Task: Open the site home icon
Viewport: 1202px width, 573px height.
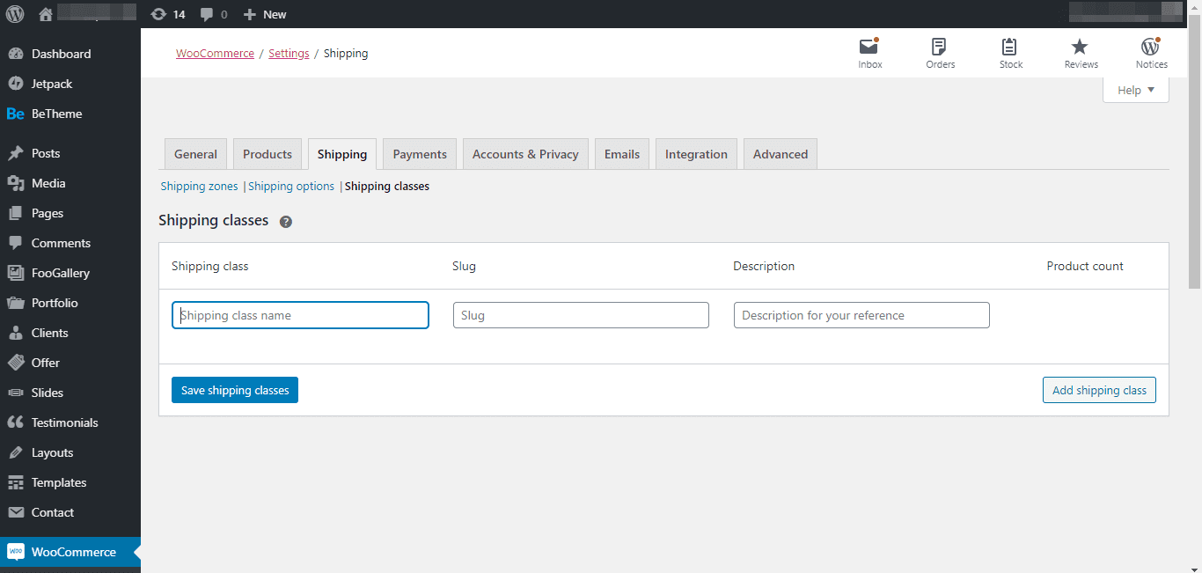Action: (x=46, y=14)
